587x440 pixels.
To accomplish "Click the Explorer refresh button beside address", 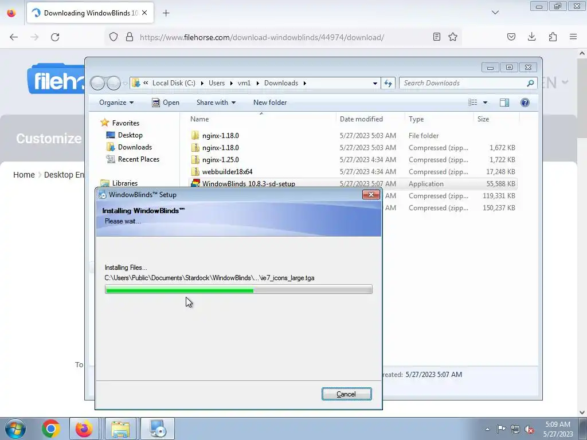I will (x=388, y=83).
